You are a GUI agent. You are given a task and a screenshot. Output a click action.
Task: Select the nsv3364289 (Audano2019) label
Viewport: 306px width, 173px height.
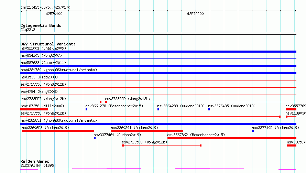(181, 106)
